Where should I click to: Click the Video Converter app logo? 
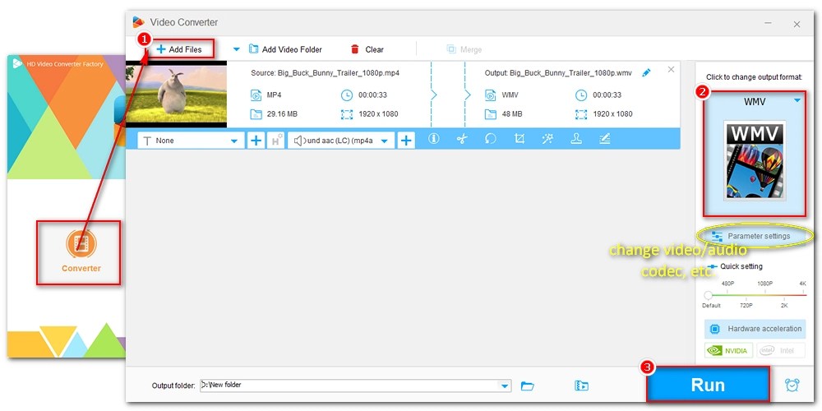138,22
